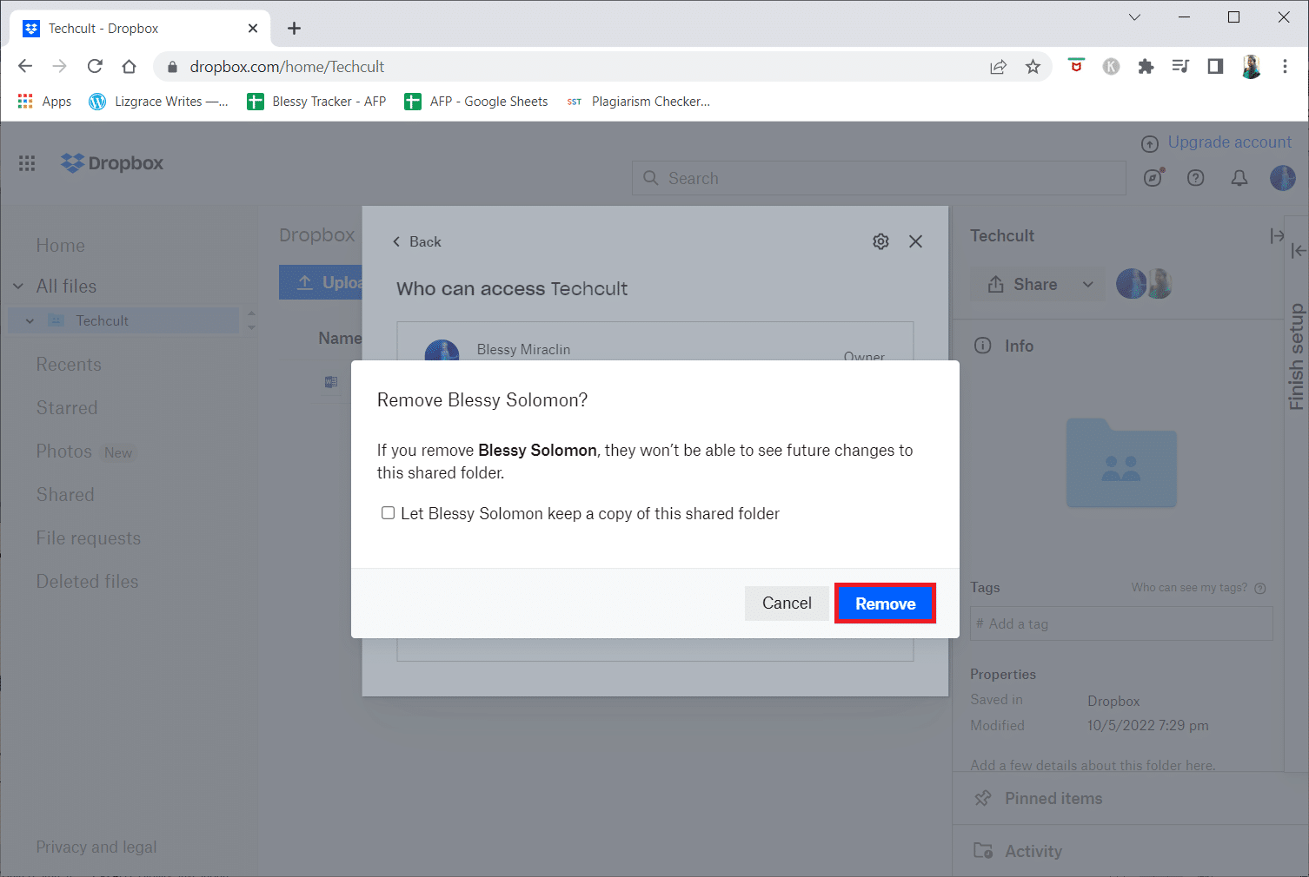This screenshot has width=1309, height=877.
Task: Open Dropbox account avatar menu
Action: coord(1283,178)
